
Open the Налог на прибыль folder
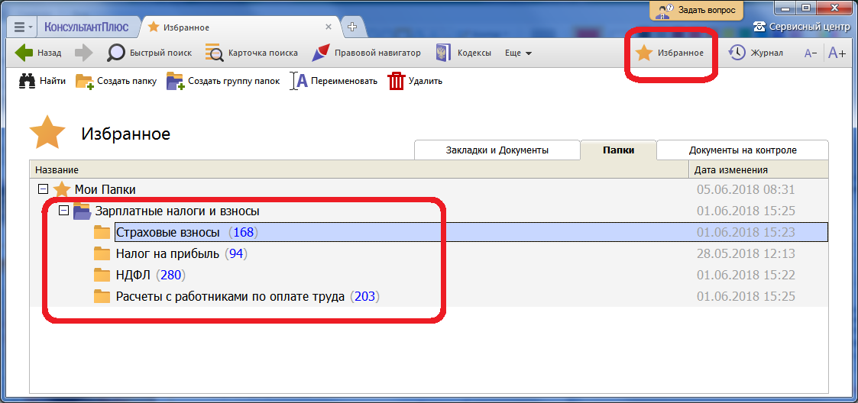(167, 253)
